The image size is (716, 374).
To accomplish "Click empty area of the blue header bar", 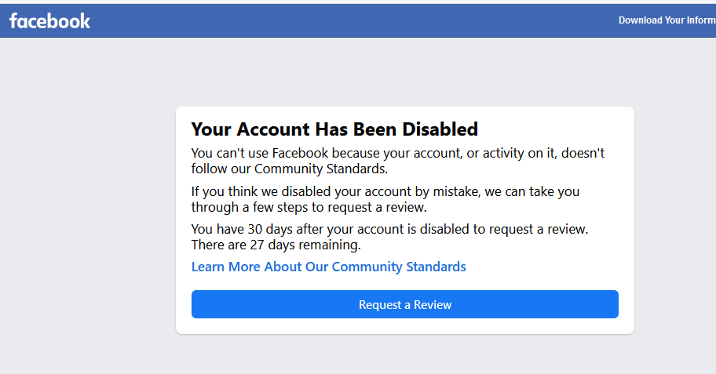I will point(347,21).
